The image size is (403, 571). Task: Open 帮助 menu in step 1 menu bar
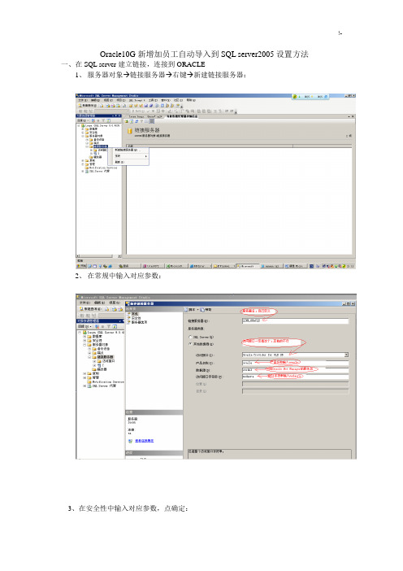(191, 100)
